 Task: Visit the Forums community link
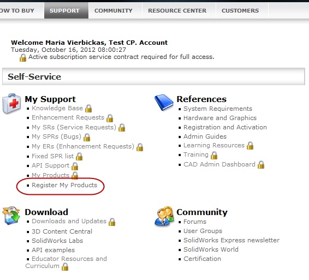click(195, 222)
